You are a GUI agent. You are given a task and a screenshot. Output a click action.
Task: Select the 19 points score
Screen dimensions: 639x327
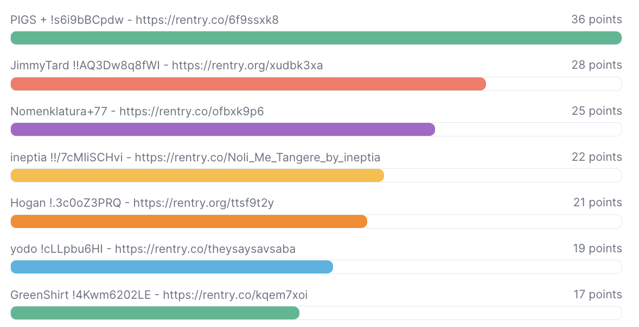click(597, 248)
